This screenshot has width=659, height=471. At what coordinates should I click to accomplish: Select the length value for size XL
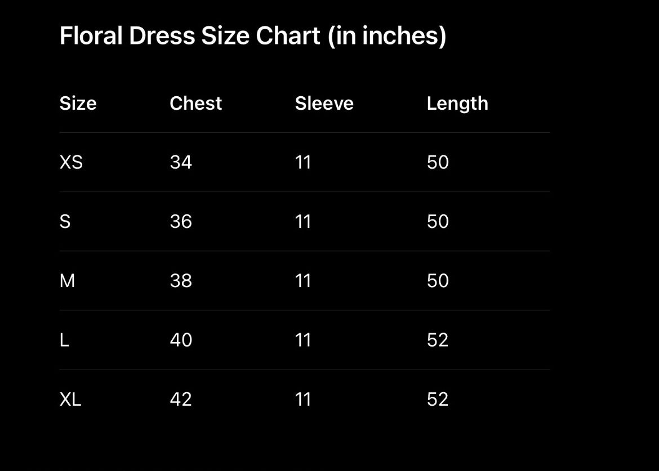point(438,400)
